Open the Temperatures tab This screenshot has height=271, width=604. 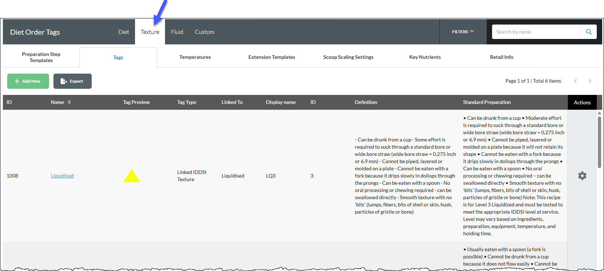pos(195,57)
